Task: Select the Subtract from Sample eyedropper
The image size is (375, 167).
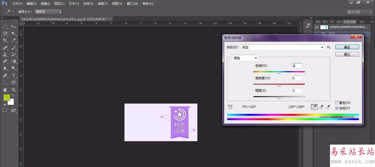Action: click(x=328, y=106)
